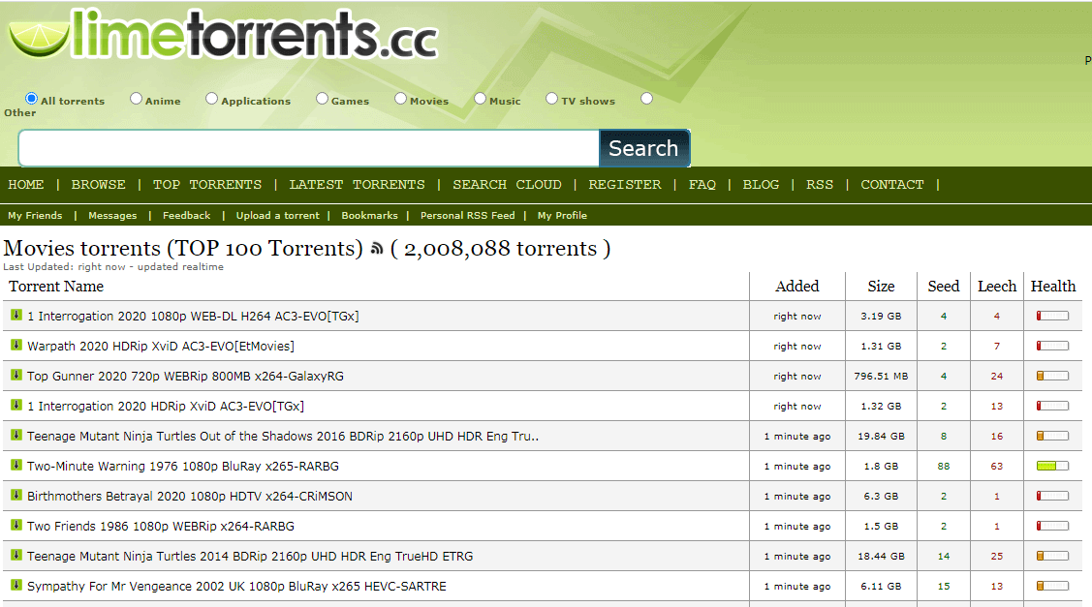The width and height of the screenshot is (1092, 607).
Task: Open the FAQ page
Action: point(702,185)
